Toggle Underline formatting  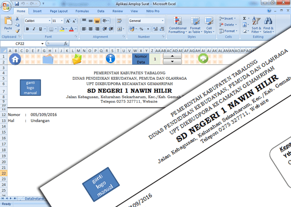(40, 29)
